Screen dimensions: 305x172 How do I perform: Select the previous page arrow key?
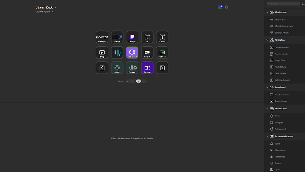102,68
